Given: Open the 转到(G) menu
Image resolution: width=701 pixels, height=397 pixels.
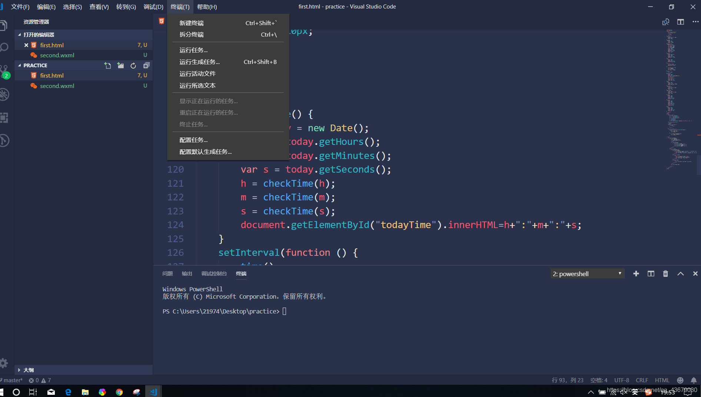Looking at the screenshot, I should coord(126,7).
